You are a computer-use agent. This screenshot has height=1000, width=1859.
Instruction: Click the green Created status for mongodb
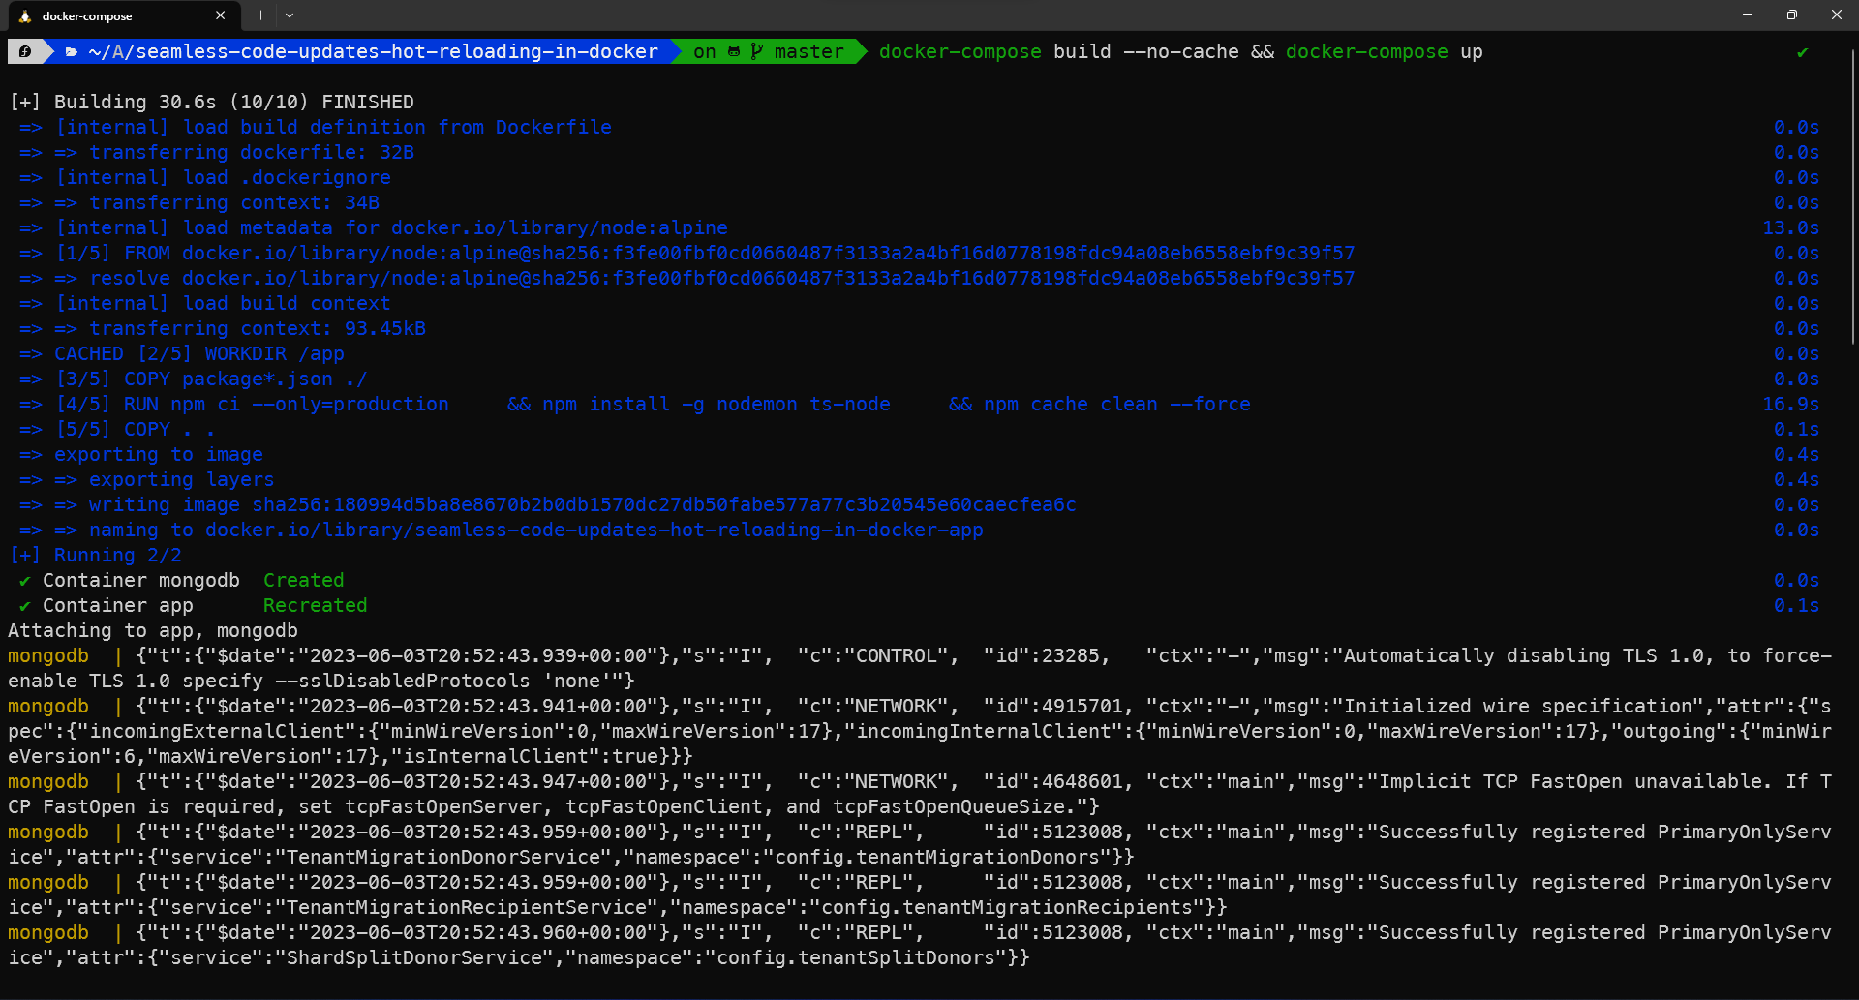coord(303,581)
